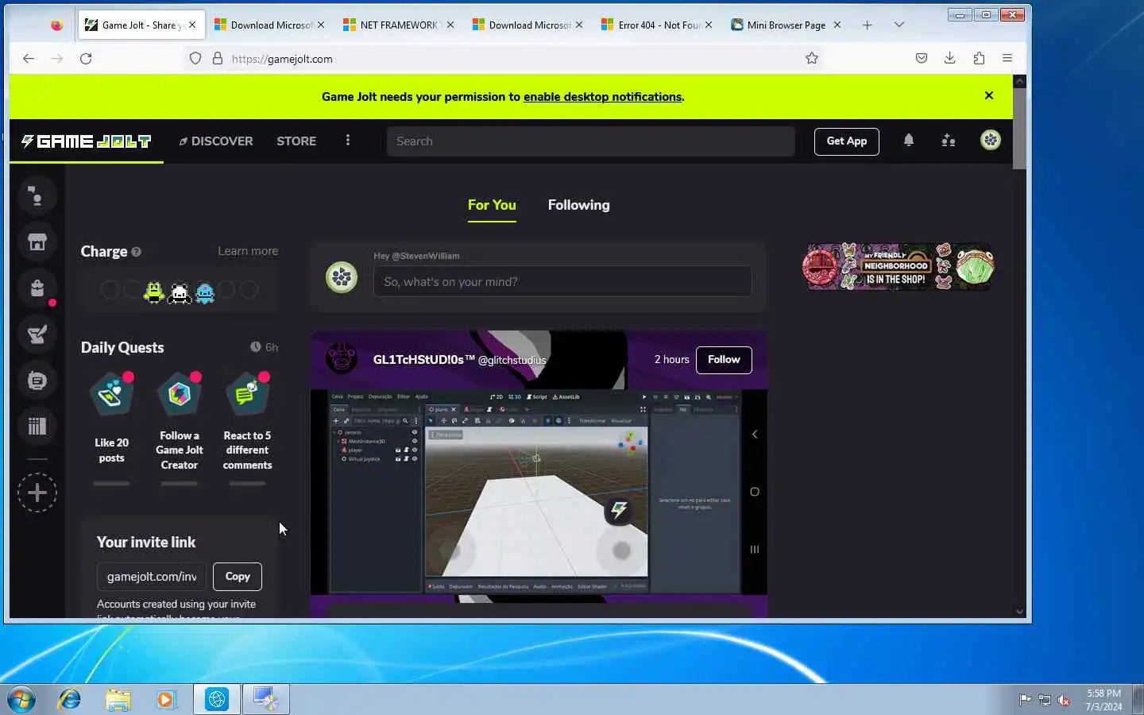1144x715 pixels.
Task: Click the gamejolt.com/inv invite link field
Action: (x=151, y=577)
